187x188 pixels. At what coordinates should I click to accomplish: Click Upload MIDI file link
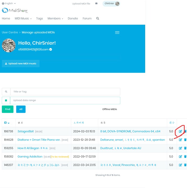click(81, 4)
